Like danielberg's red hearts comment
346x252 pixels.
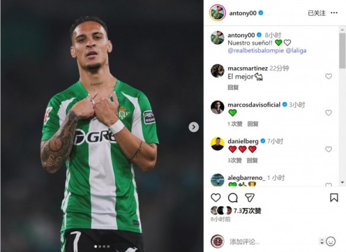328,149
